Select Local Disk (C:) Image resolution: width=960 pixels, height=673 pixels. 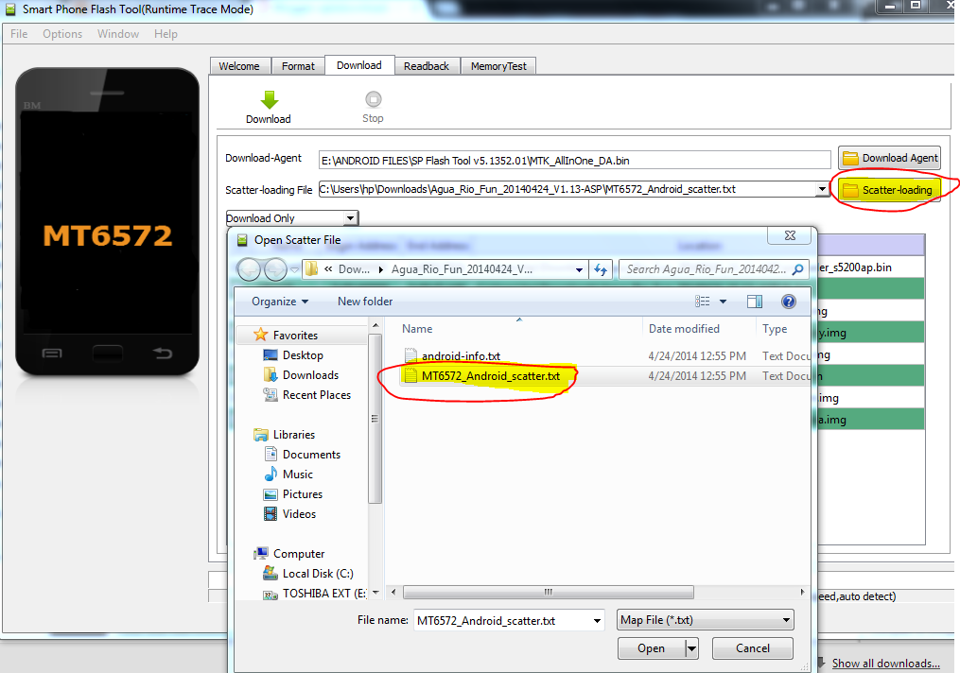318,573
